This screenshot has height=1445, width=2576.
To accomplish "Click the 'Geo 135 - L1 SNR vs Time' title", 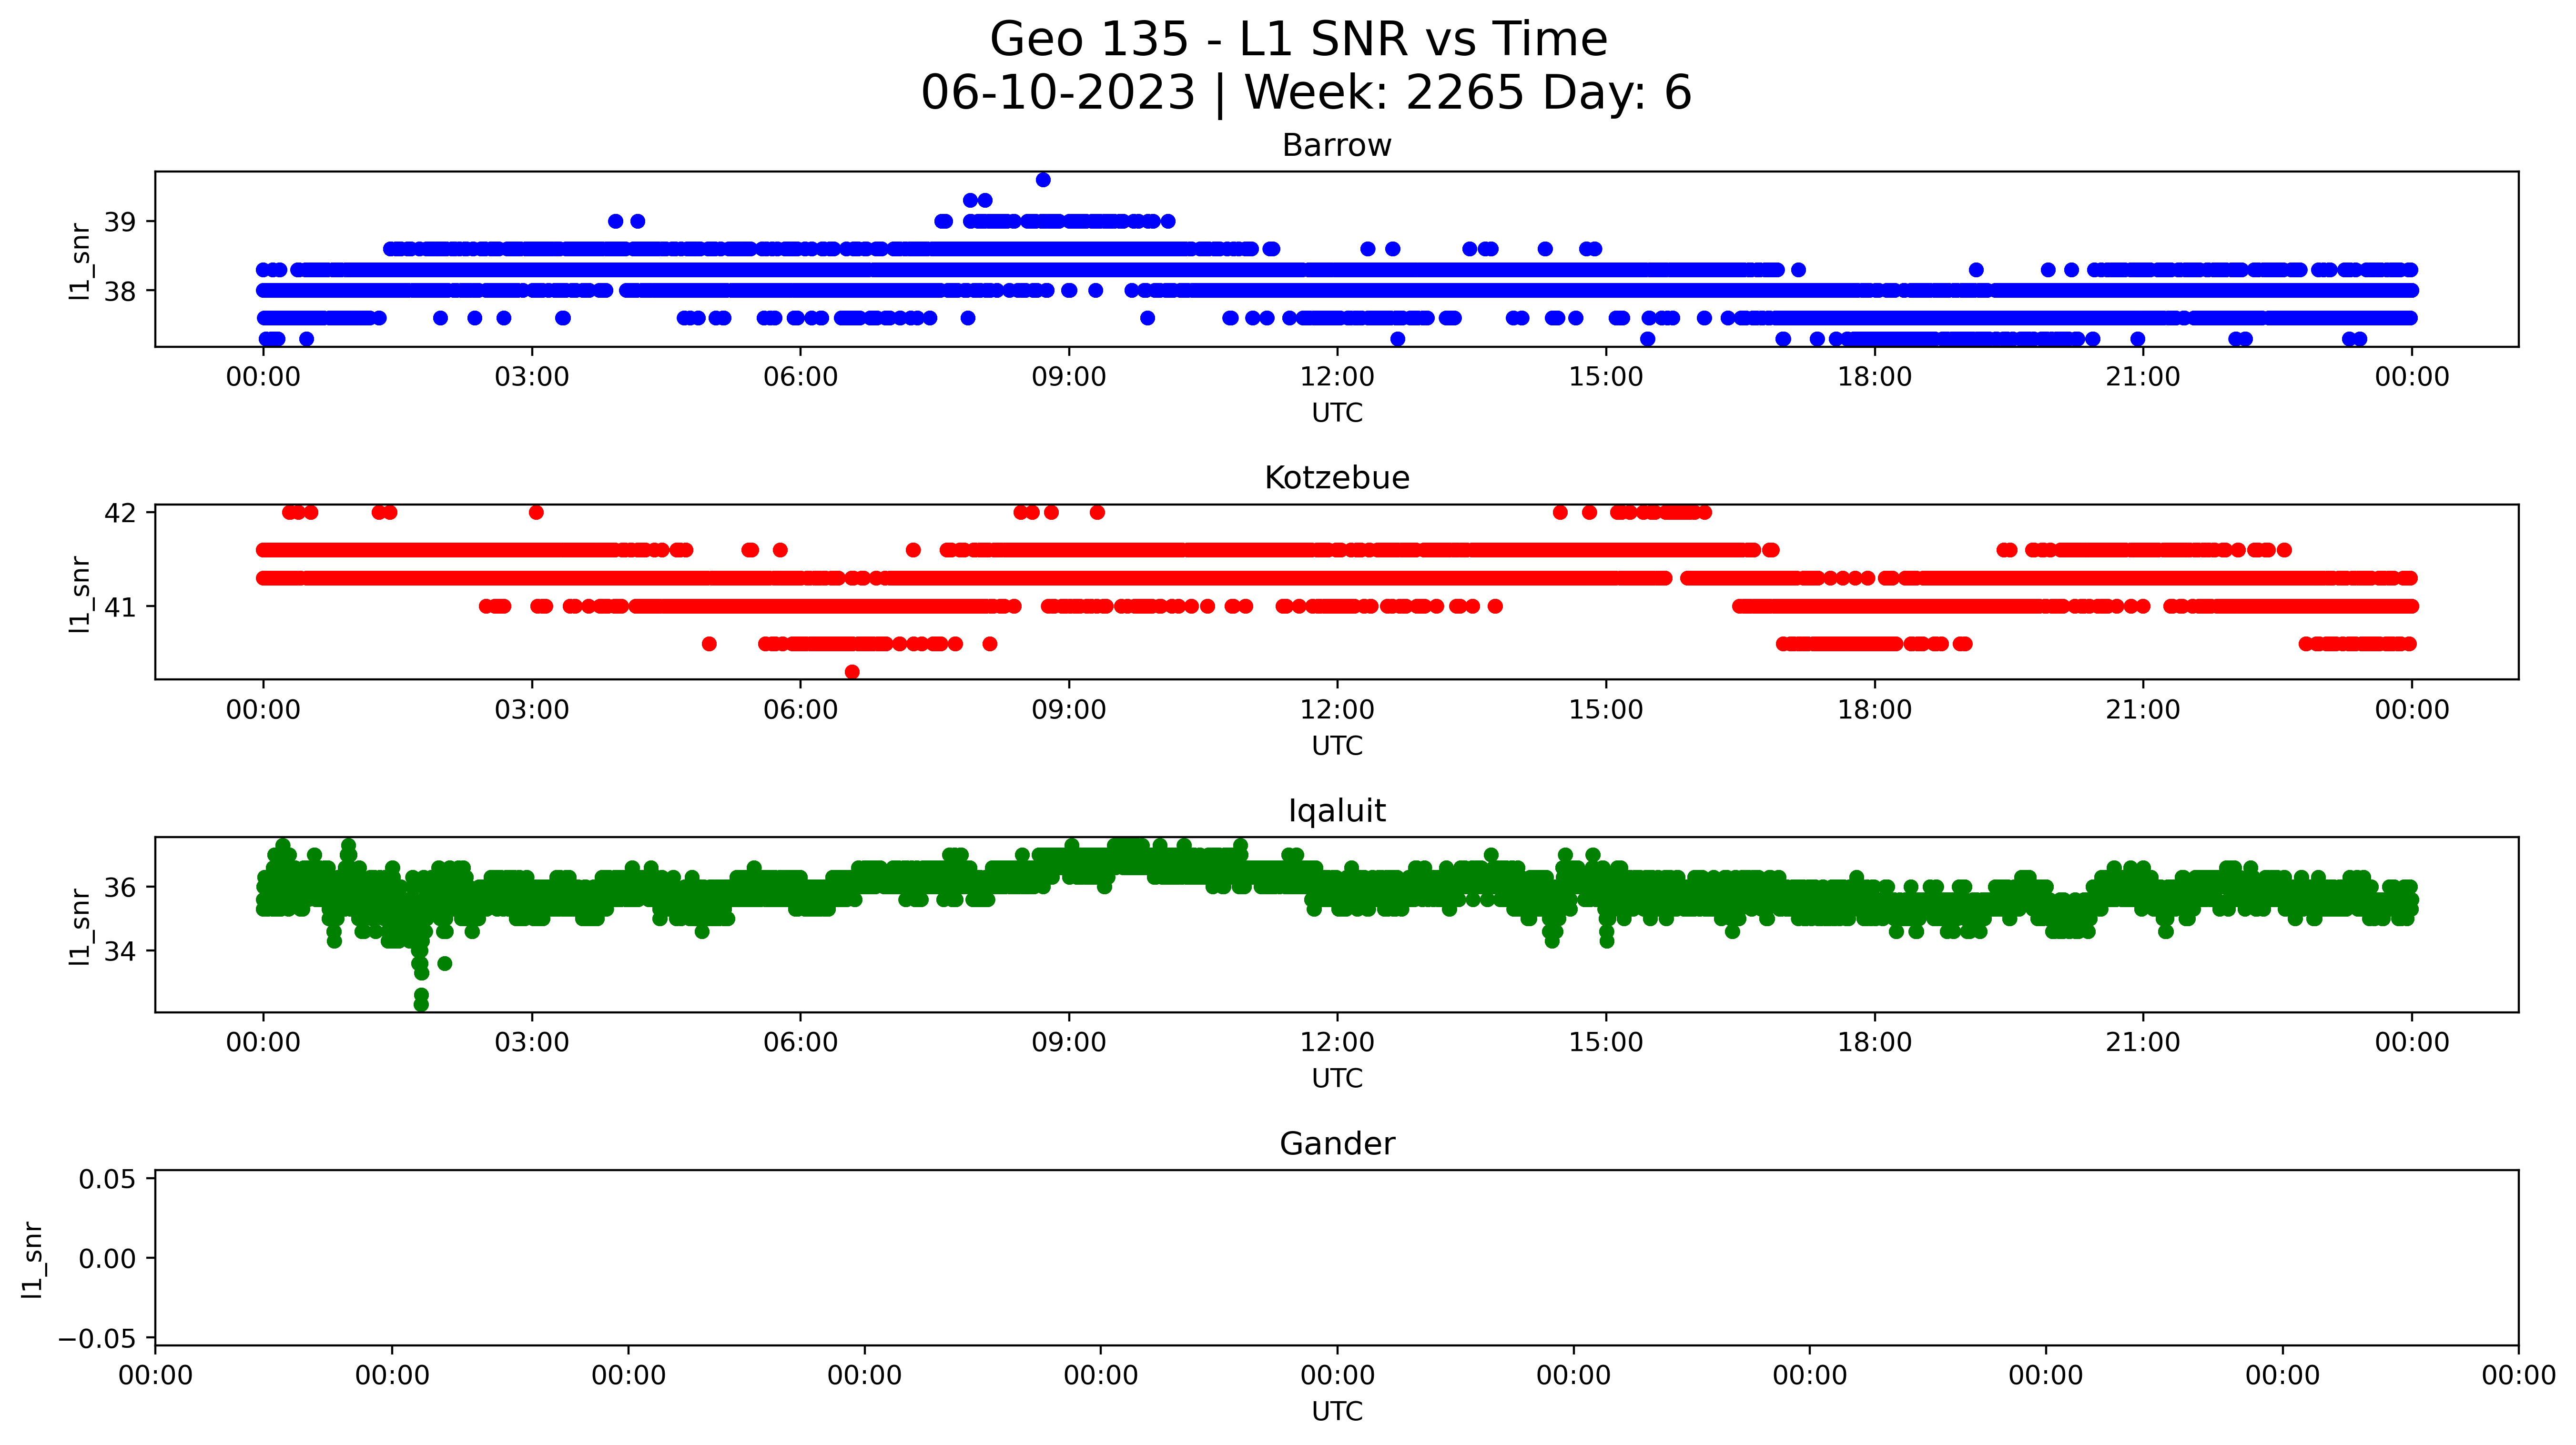I will 1298,40.
